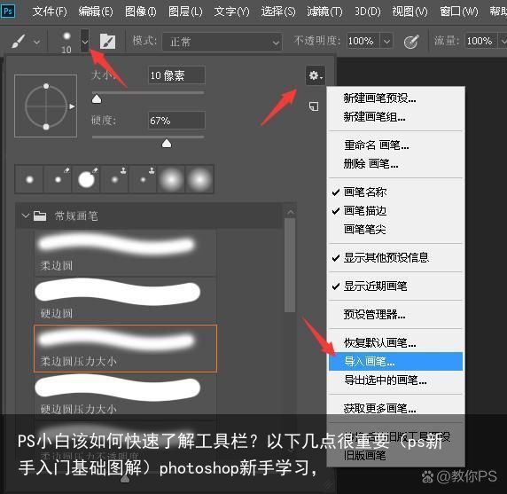Open the 3D(D) menu

point(367,12)
